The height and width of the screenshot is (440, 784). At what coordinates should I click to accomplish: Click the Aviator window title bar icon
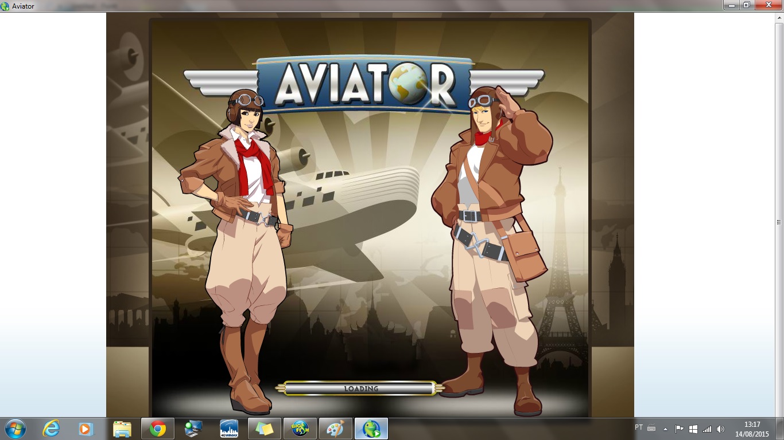click(x=6, y=6)
